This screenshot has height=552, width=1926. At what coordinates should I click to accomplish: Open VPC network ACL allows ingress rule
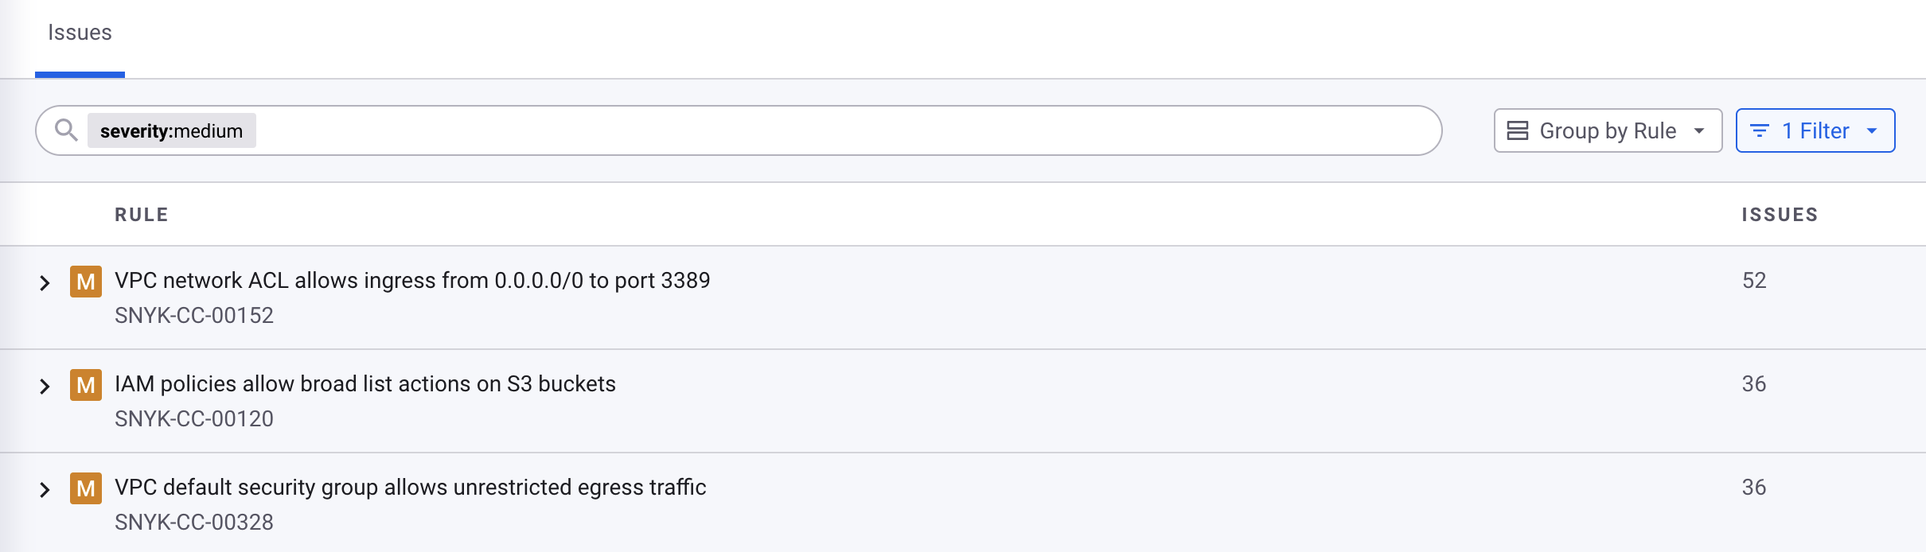(412, 281)
